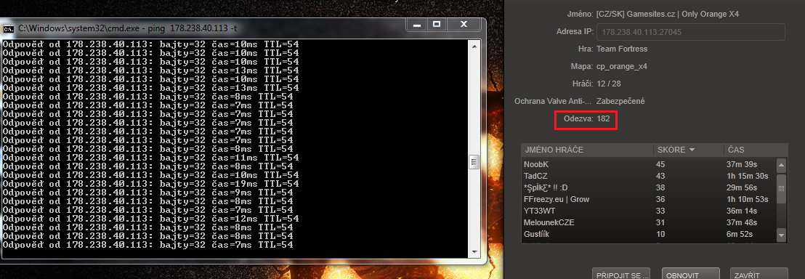Maximize the cmd.exe window

437,24
